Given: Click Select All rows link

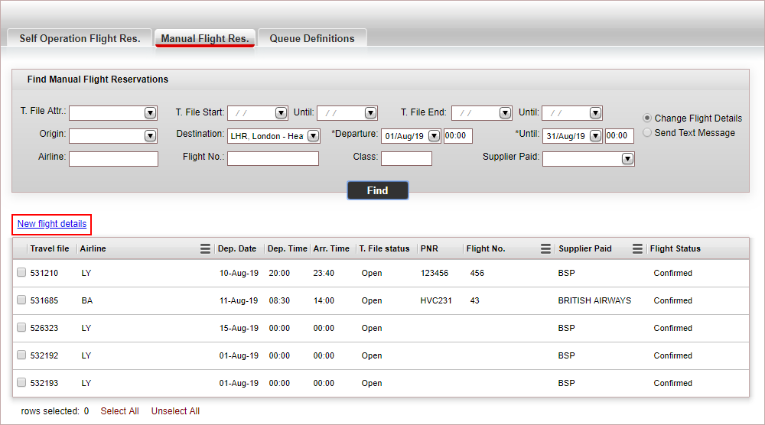Looking at the screenshot, I should pos(119,411).
